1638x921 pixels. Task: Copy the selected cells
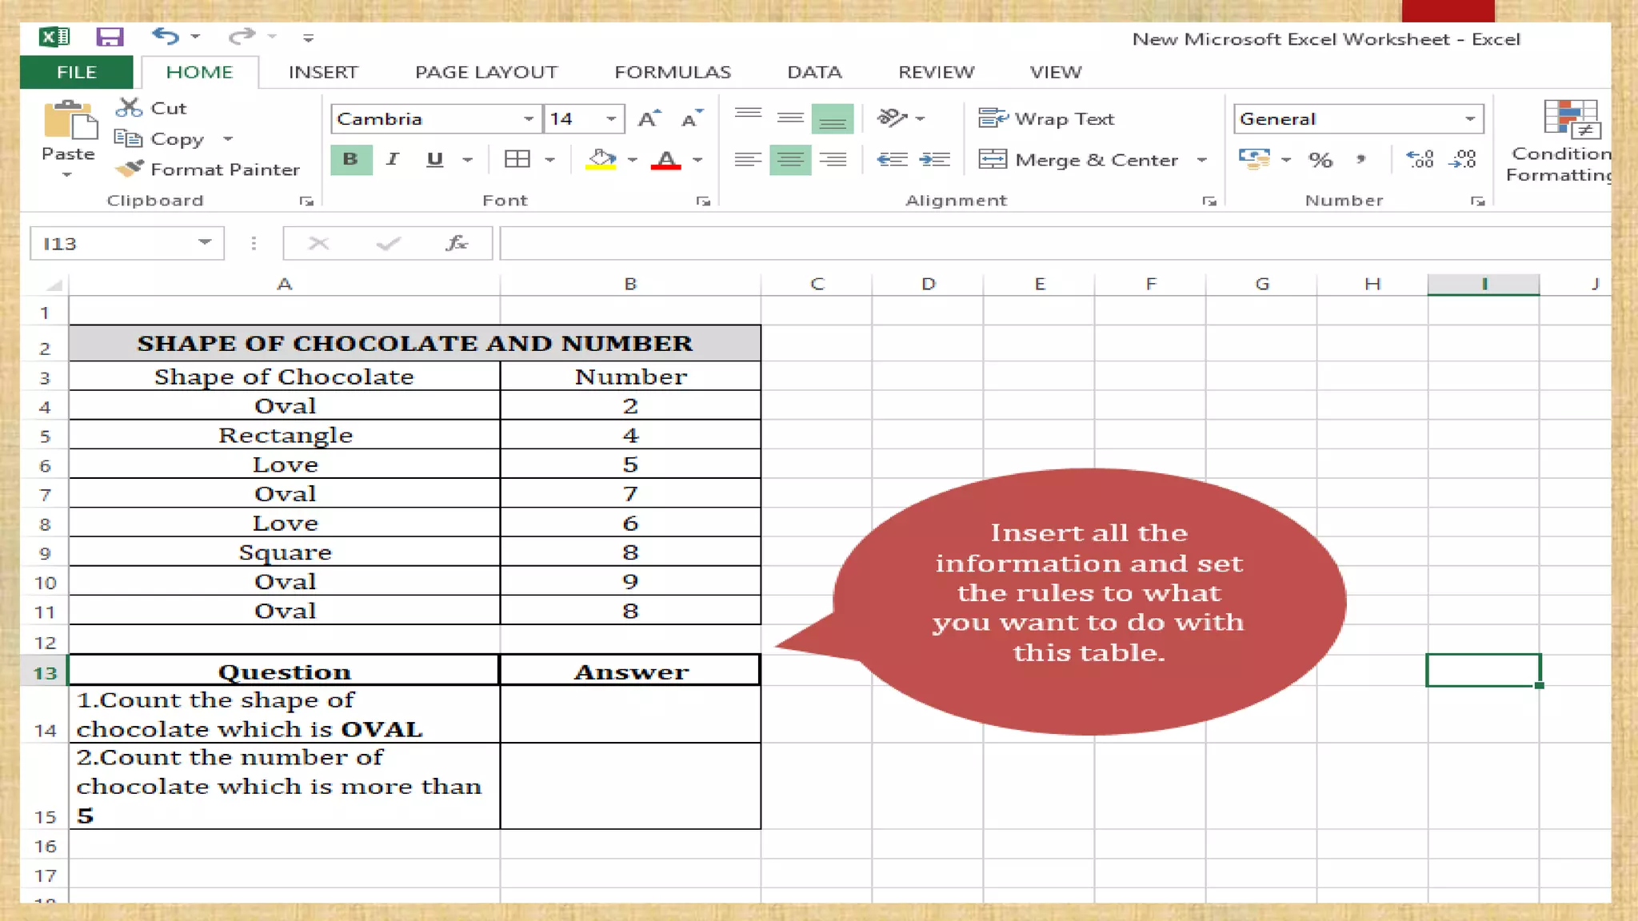160,139
